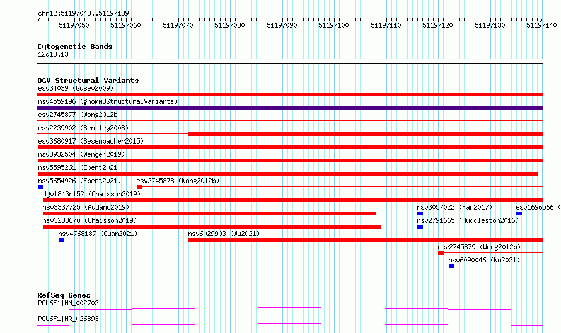Click nsv3057022 (Fan2017) label
The height and width of the screenshot is (333, 561).
click(x=454, y=207)
